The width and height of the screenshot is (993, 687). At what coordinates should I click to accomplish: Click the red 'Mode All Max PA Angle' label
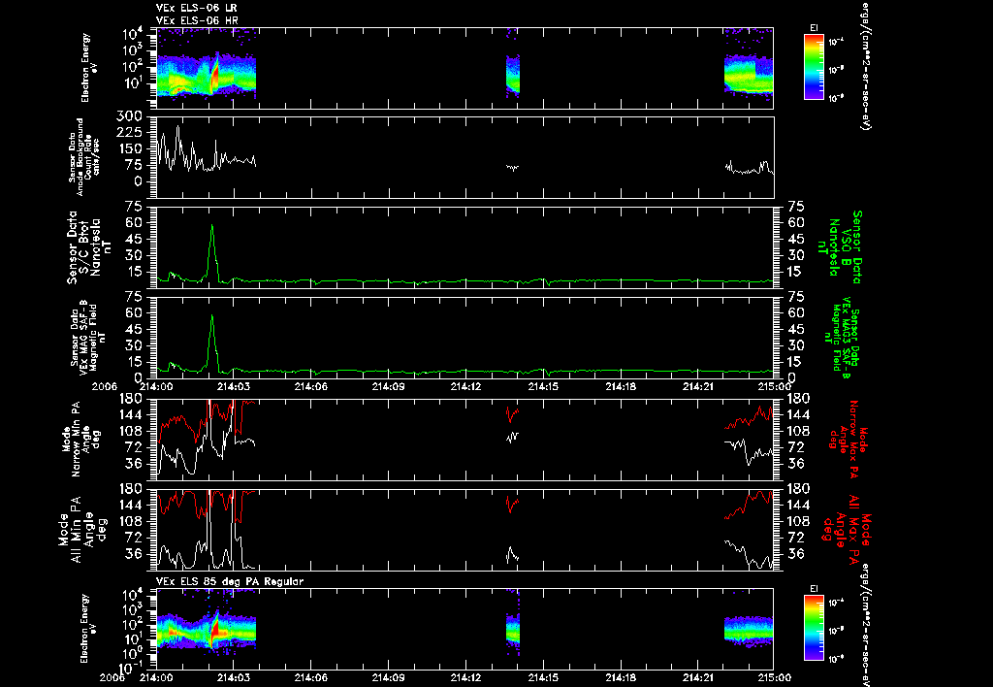point(846,530)
